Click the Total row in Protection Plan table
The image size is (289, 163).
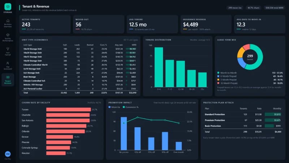[x=243, y=132]
